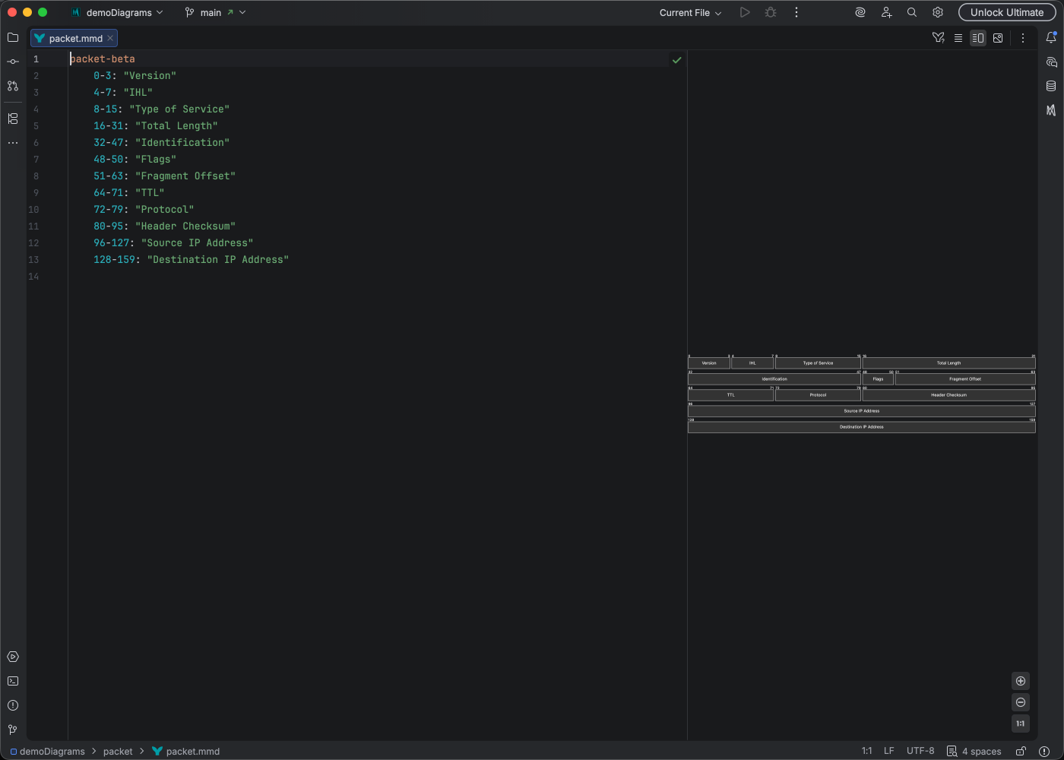Open the Current File run configuration dropdown
The width and height of the screenshot is (1064, 760).
point(689,12)
